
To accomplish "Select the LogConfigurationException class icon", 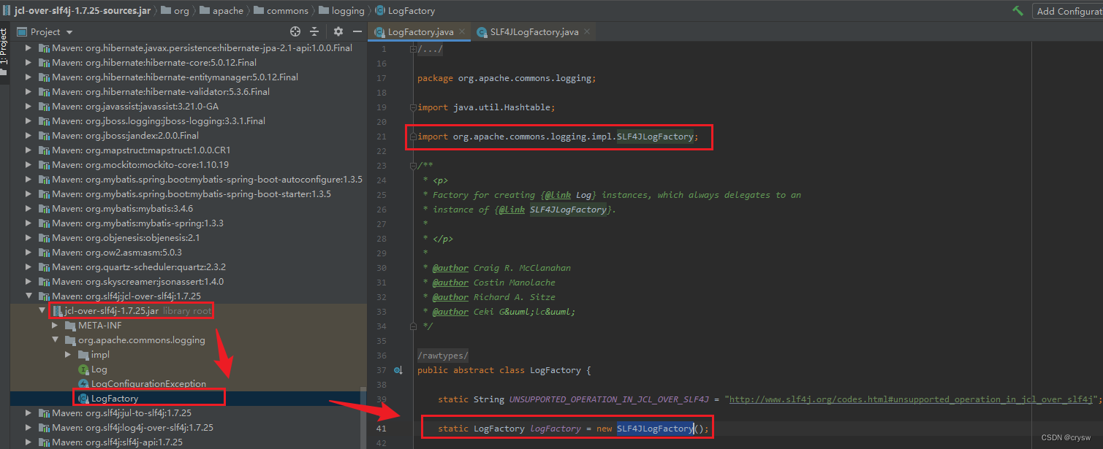I will click(83, 384).
